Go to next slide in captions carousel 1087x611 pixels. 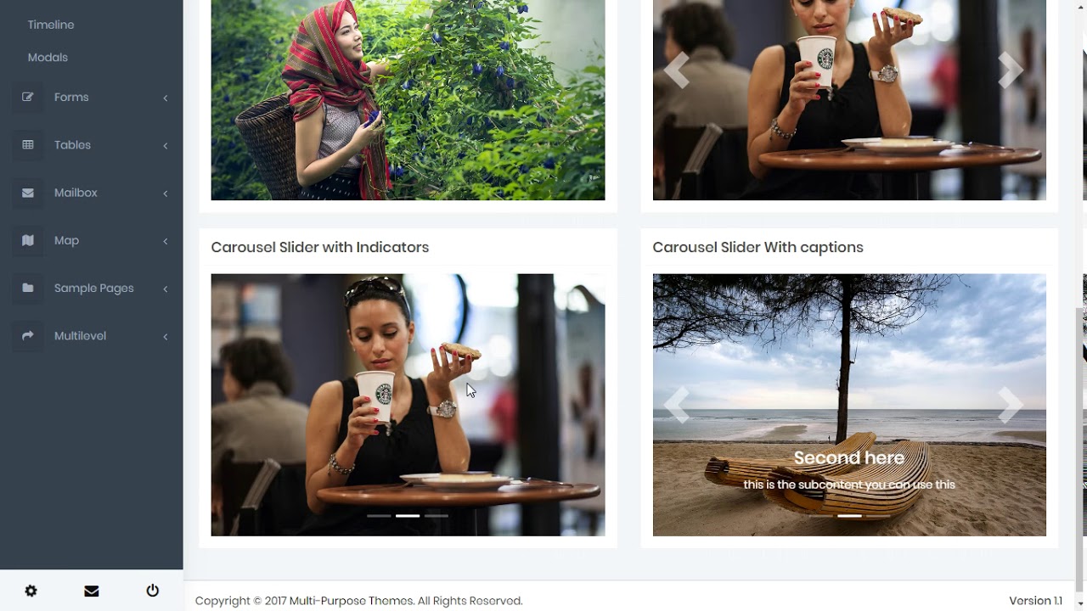(x=1010, y=405)
